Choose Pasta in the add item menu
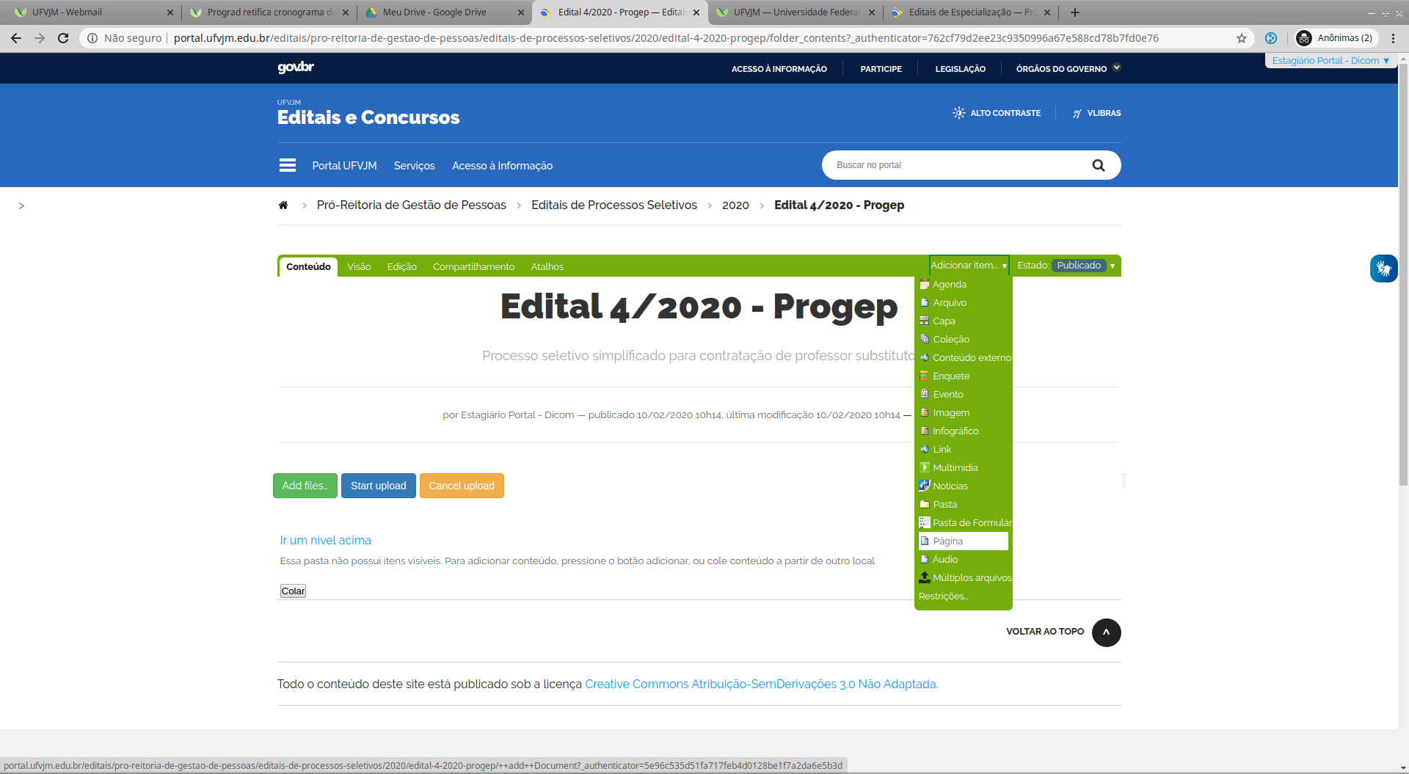The width and height of the screenshot is (1409, 774). 944,505
